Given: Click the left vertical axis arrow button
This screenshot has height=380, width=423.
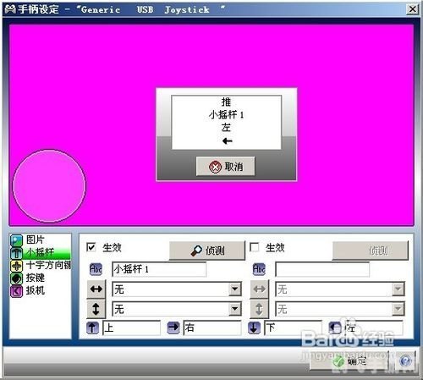Looking at the screenshot, I should click(x=96, y=309).
